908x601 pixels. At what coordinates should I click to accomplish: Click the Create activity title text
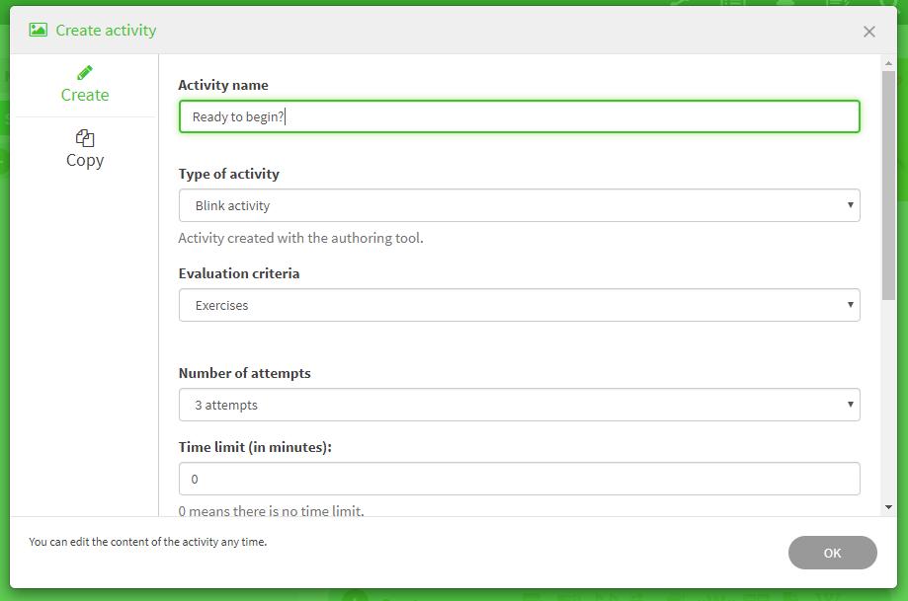106,30
